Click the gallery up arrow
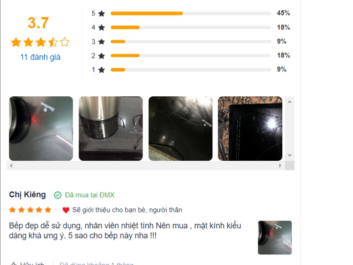353x265 pixels. click(x=290, y=102)
